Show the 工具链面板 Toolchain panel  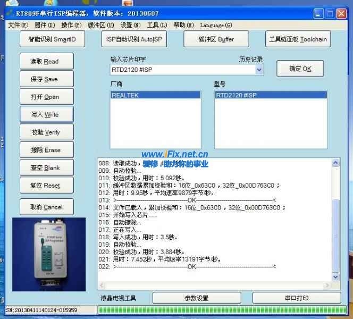point(298,39)
